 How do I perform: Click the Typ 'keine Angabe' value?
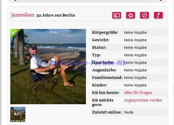tap(135, 55)
